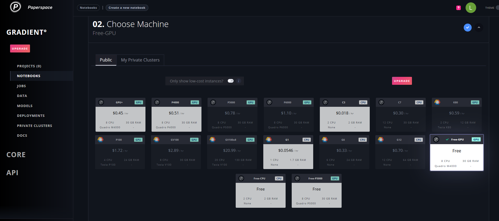Click Google Cloud icon on GV100 card
The image size is (499, 221).
pyautogui.click(x=157, y=139)
